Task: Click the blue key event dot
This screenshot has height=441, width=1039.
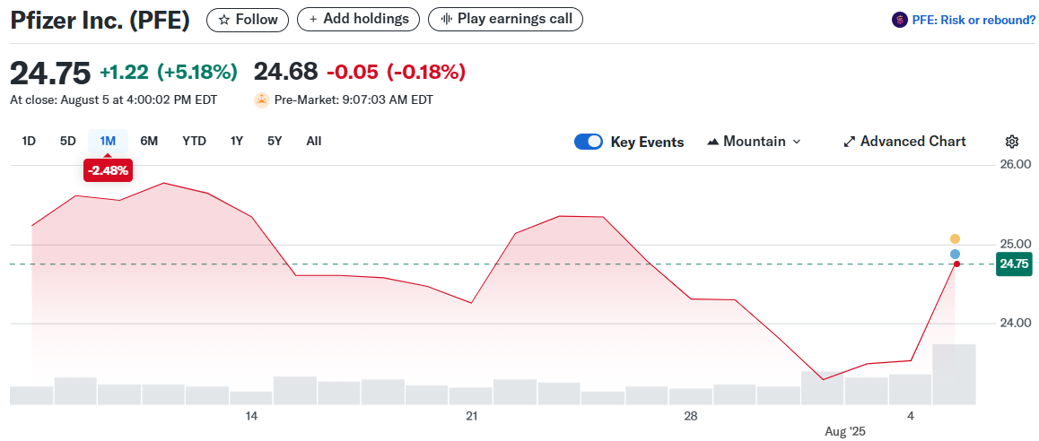Action: point(955,255)
